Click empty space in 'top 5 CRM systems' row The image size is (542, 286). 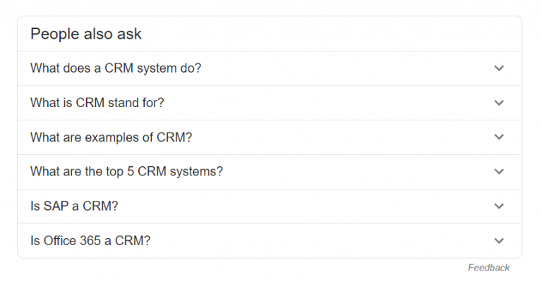(353, 172)
